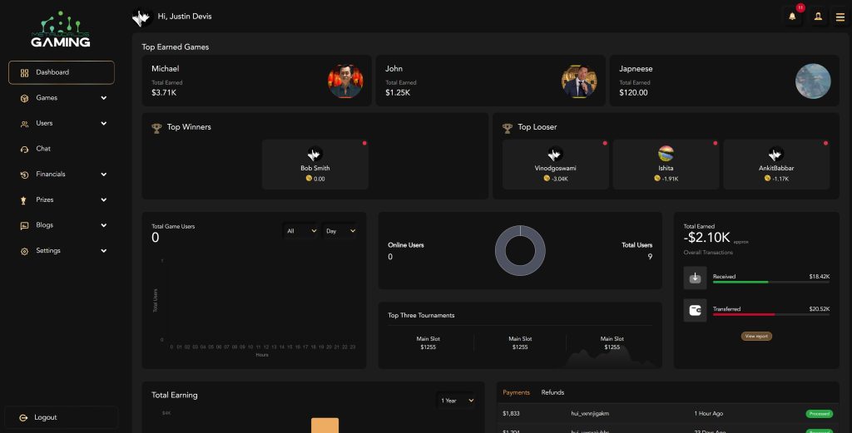Click the Financials history icon in sidebar

(x=24, y=175)
